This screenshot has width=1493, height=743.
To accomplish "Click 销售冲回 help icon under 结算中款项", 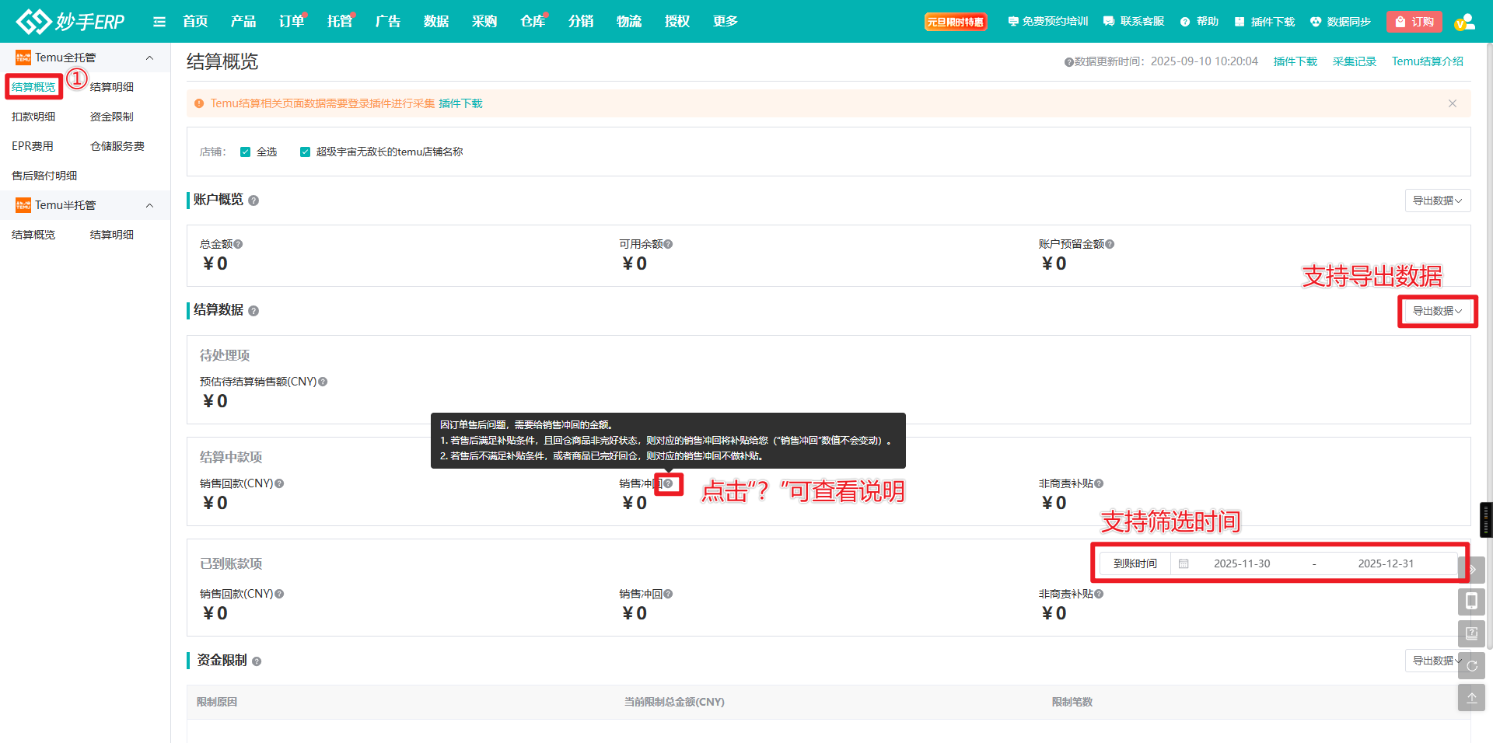I will click(668, 483).
